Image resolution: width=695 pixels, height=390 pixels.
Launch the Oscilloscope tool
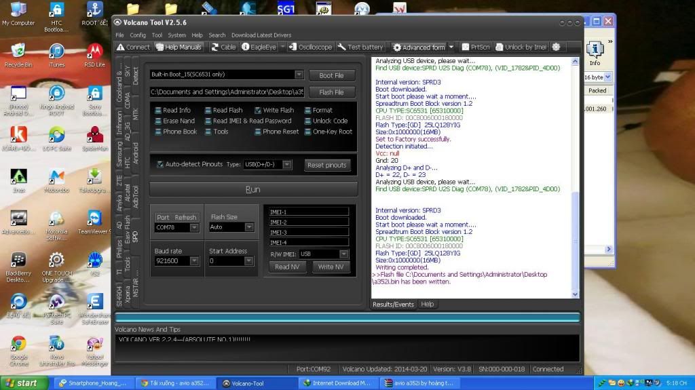pyautogui.click(x=309, y=47)
